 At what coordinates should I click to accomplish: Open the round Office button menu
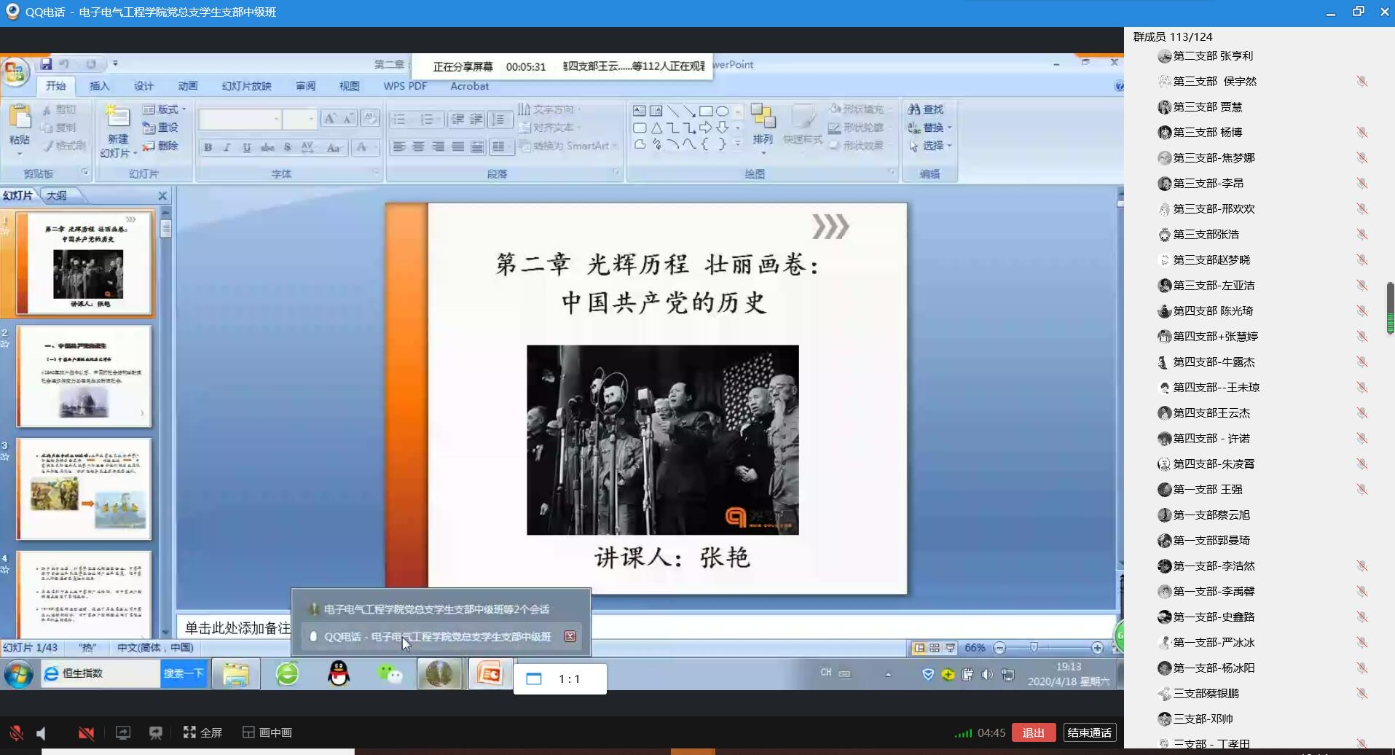15,72
